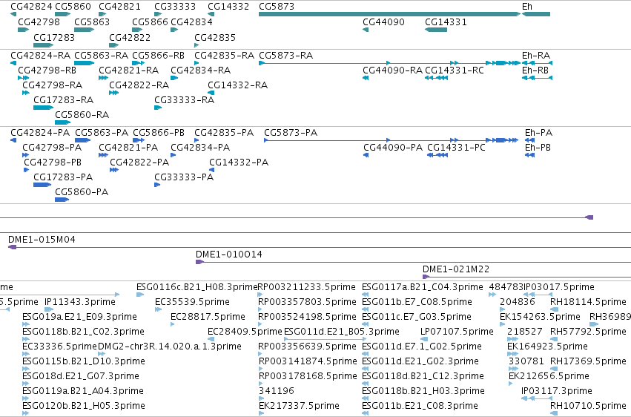
Task: Select the CG42824-PA protein label
Action: (40, 132)
